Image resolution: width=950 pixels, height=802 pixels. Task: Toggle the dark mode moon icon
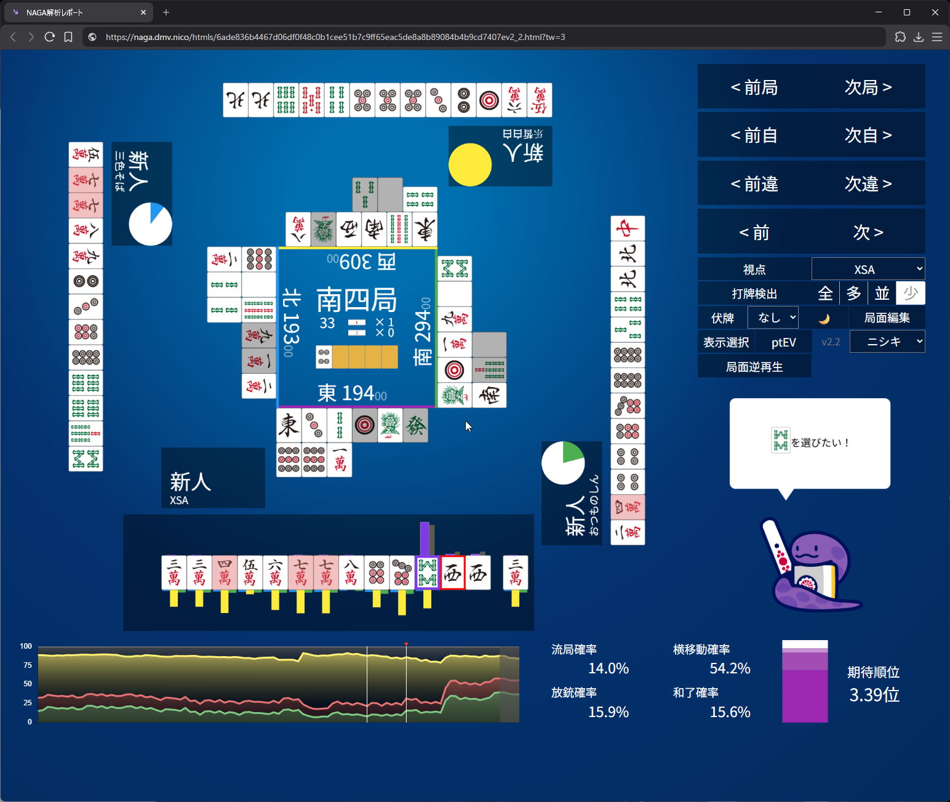(824, 318)
